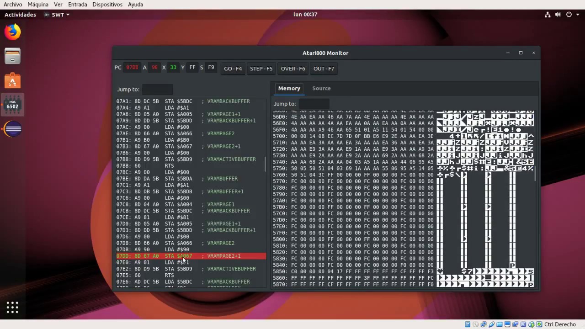Select the Y register value FF
Image resolution: width=585 pixels, height=329 pixels.
192,68
